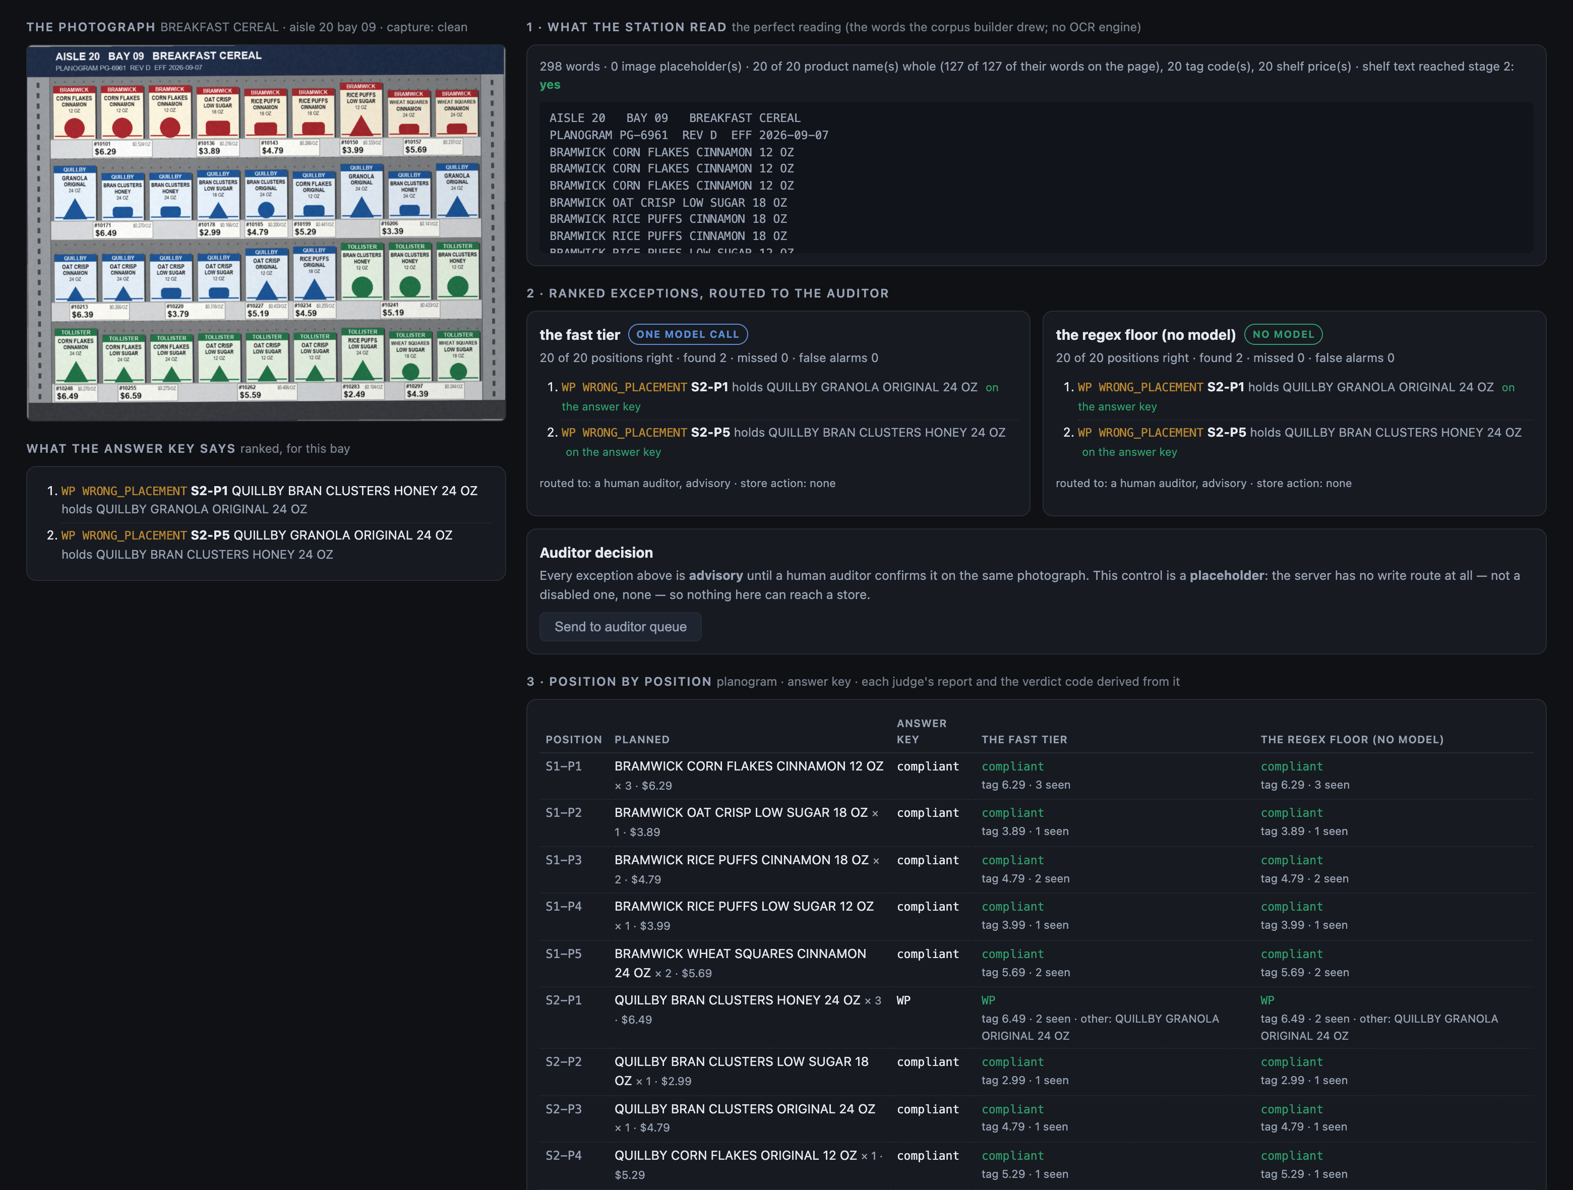Select the 'PLANOGRAM PG-6961 REV D EFF 2026-09-07' line
The width and height of the screenshot is (1573, 1190).
pos(688,135)
